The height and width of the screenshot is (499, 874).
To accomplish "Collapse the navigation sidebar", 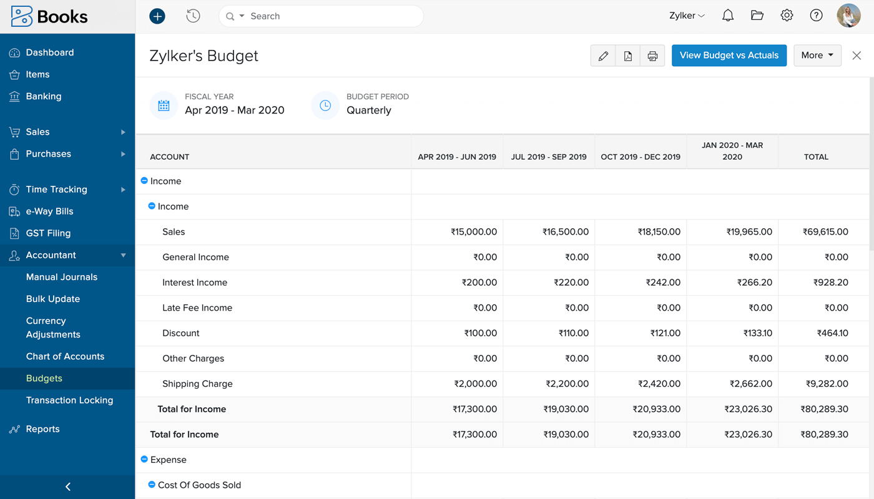I will pyautogui.click(x=67, y=486).
